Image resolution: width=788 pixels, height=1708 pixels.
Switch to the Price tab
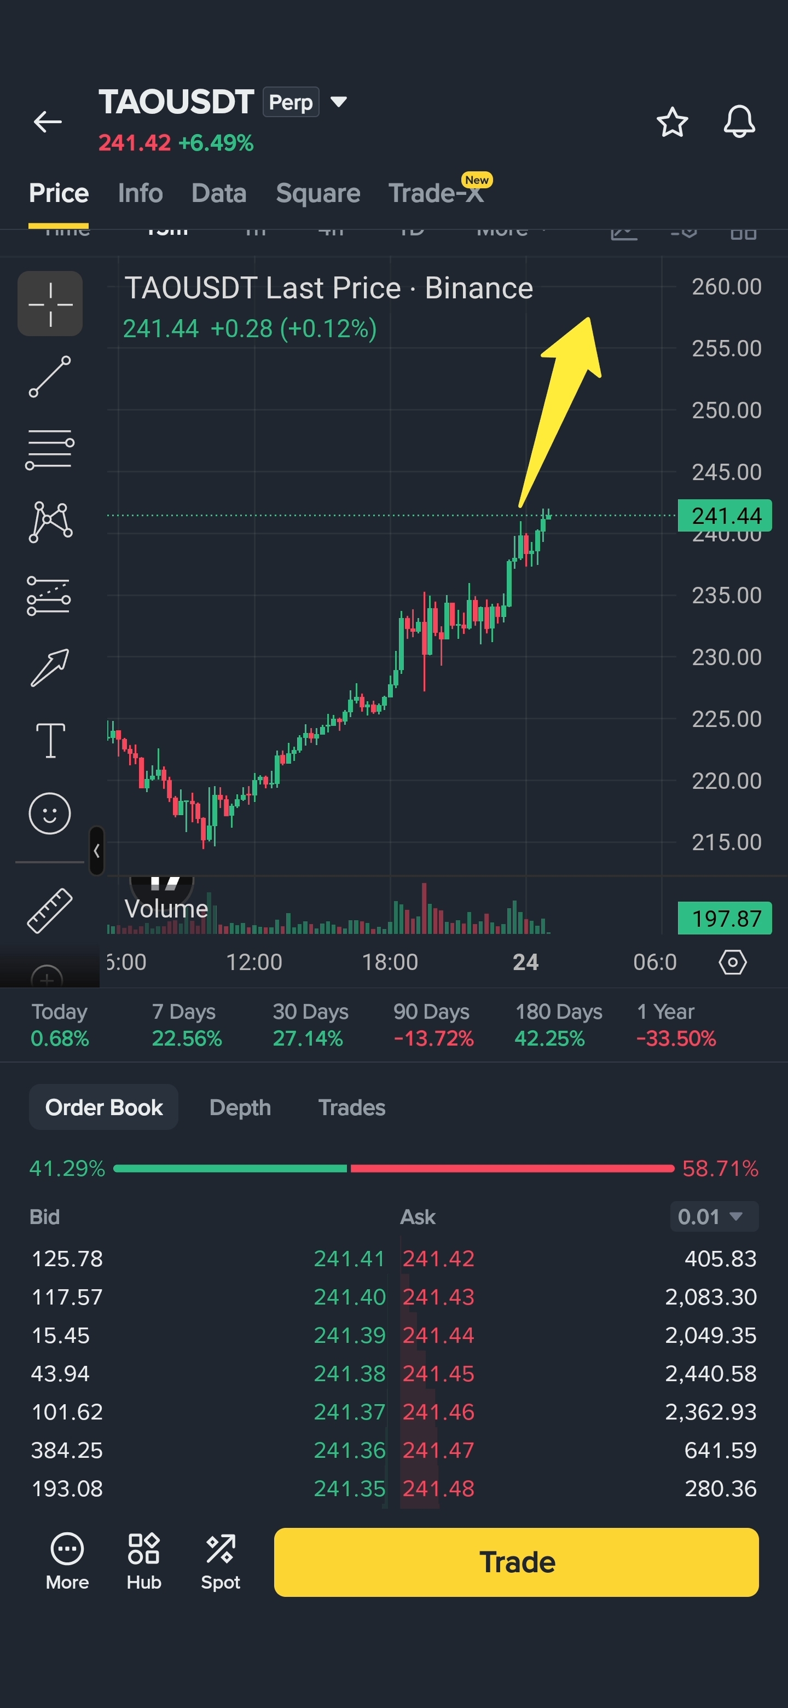tap(59, 193)
